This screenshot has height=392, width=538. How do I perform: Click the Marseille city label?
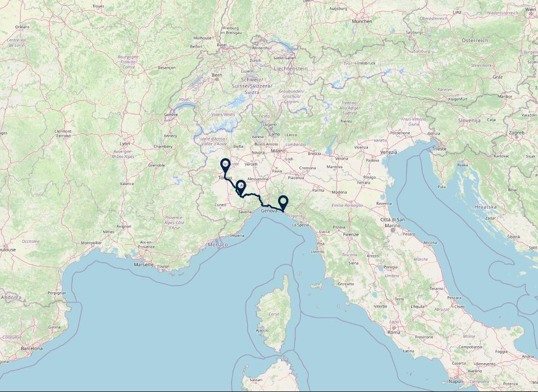[144, 265]
